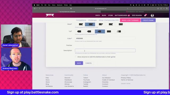The image size is (170, 95).
Task: Click the SAVE button
Action: 79,63
